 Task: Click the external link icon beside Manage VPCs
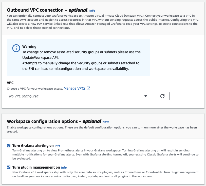[x=88, y=88]
